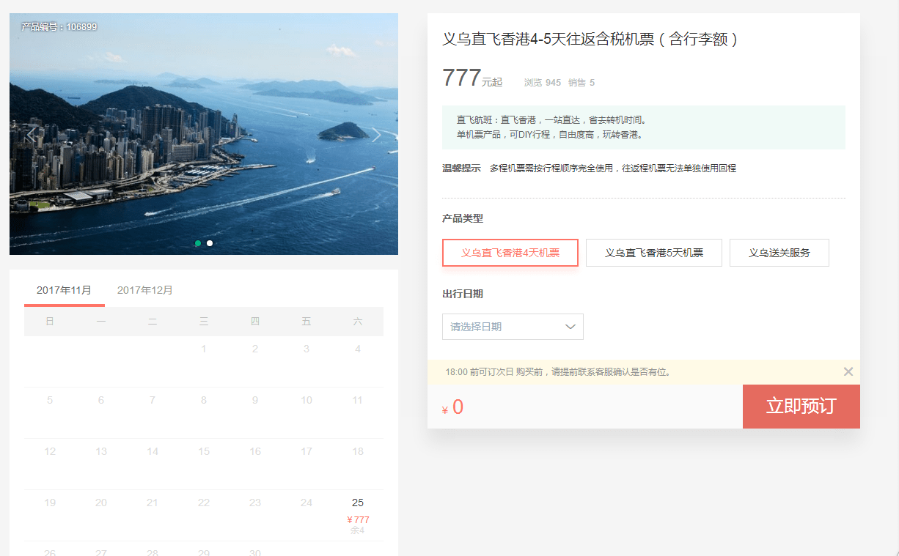Click the 产品类型 heading
The image size is (899, 556).
point(463,218)
